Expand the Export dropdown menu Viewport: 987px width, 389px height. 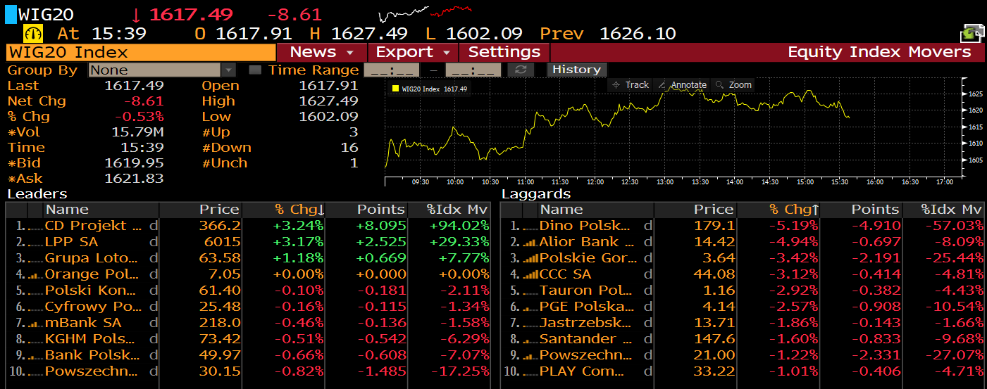[x=413, y=52]
